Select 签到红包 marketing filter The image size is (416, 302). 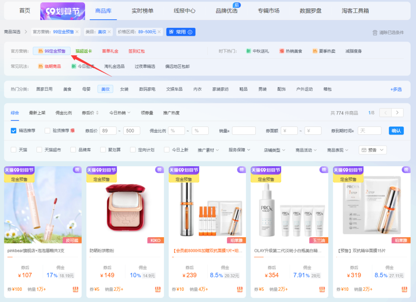(136, 51)
